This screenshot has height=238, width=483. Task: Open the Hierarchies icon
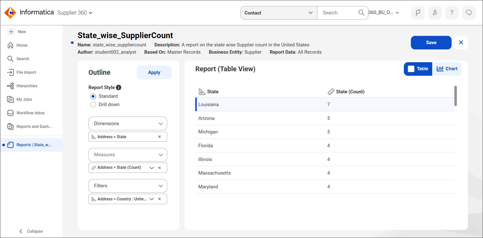click(10, 86)
